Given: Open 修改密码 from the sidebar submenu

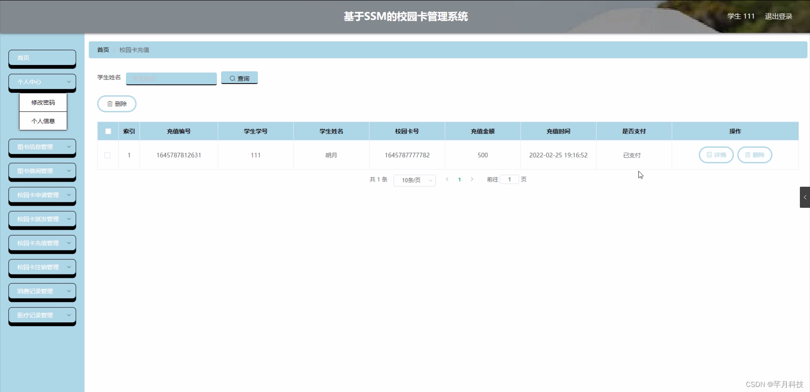Looking at the screenshot, I should pyautogui.click(x=43, y=102).
